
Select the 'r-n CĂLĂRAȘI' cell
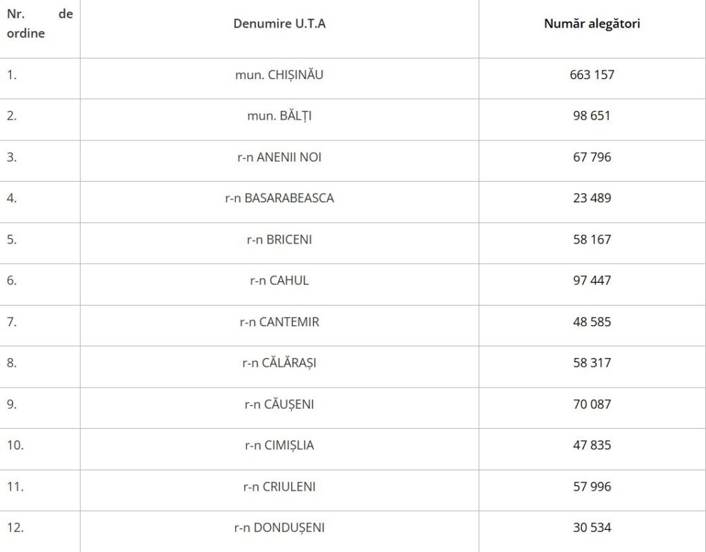(x=279, y=363)
